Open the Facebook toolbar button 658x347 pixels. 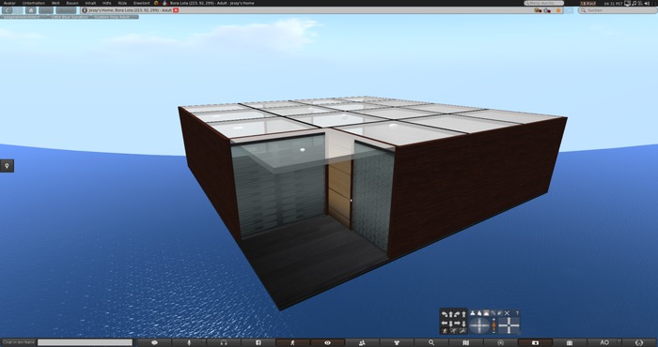coord(258,342)
